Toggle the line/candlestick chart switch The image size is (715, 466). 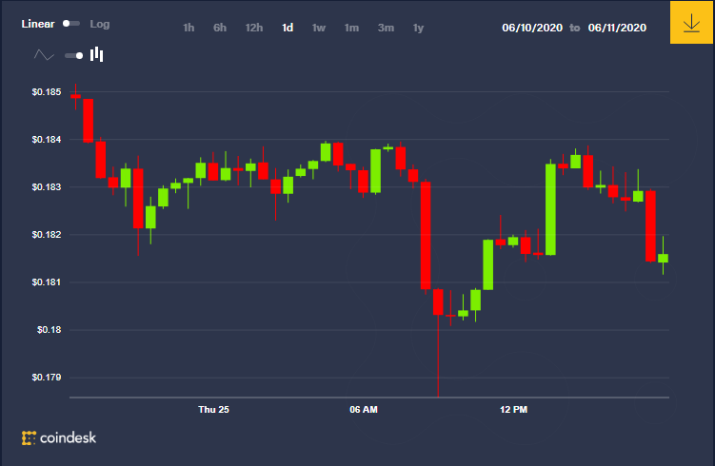pyautogui.click(x=74, y=55)
